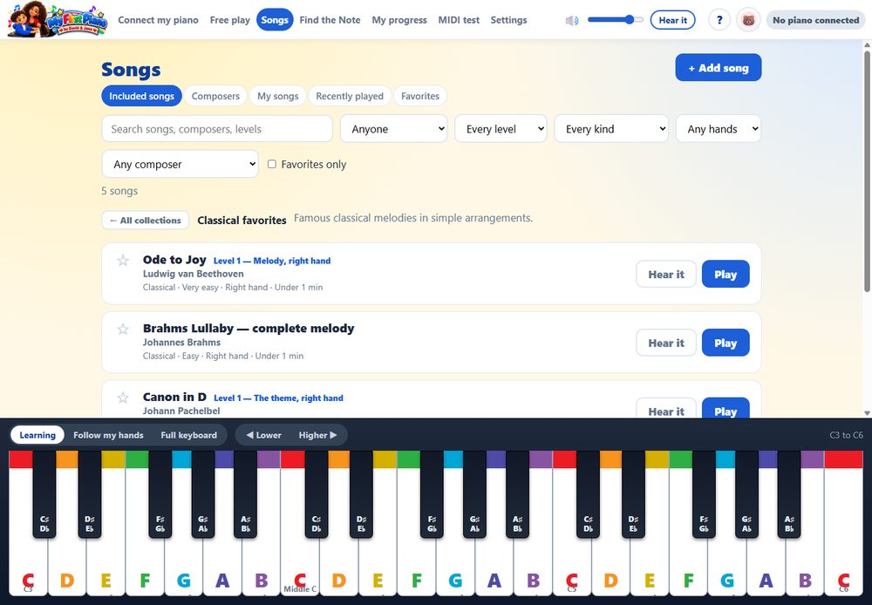Select the Songs nav tab
Viewport: 872px width, 605px height.
point(275,20)
